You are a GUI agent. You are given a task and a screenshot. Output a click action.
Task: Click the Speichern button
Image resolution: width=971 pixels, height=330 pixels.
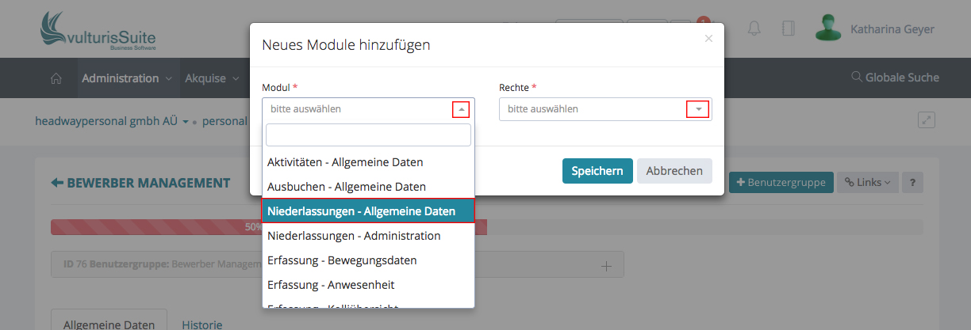597,171
